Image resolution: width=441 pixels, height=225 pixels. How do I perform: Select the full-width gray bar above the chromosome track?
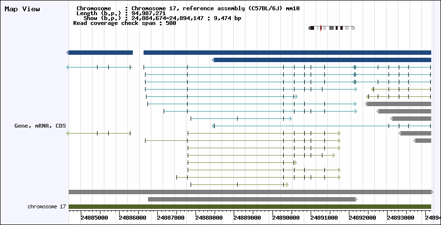pyautogui.click(x=251, y=192)
